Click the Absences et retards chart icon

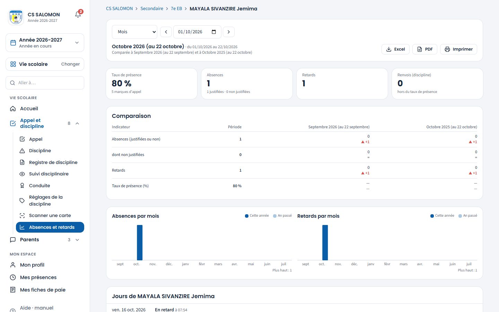(22, 227)
